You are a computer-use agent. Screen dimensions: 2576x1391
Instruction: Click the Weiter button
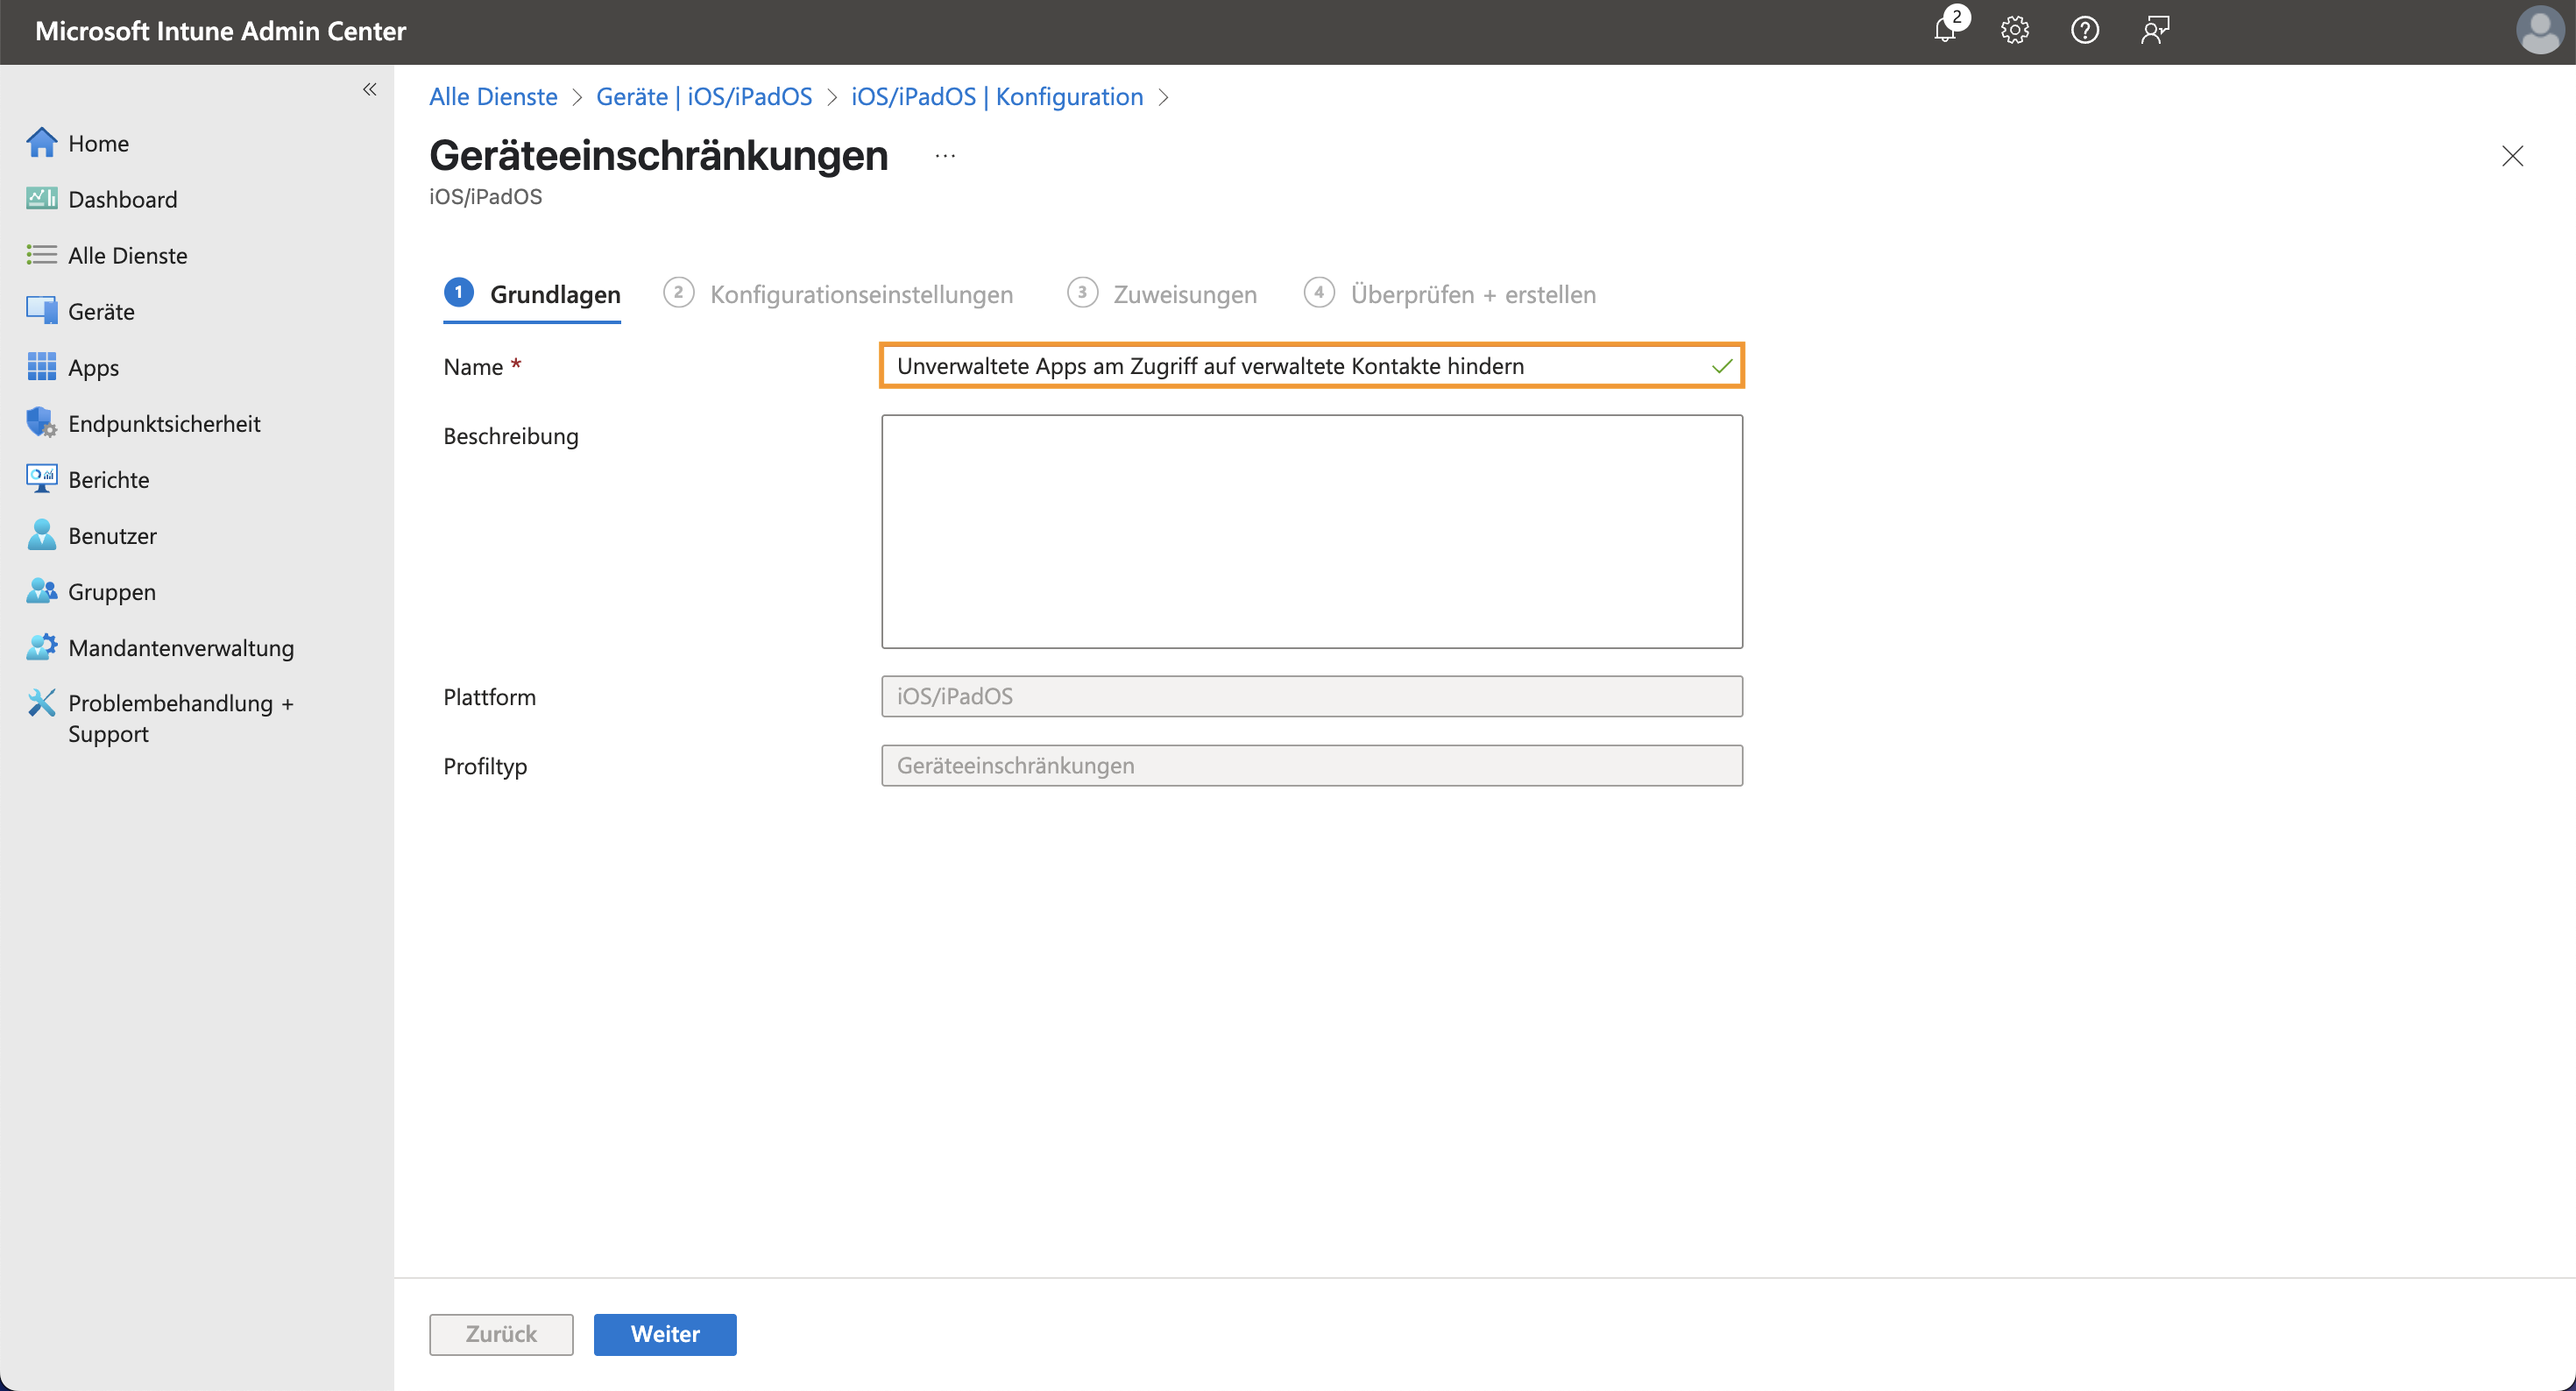[x=665, y=1334]
